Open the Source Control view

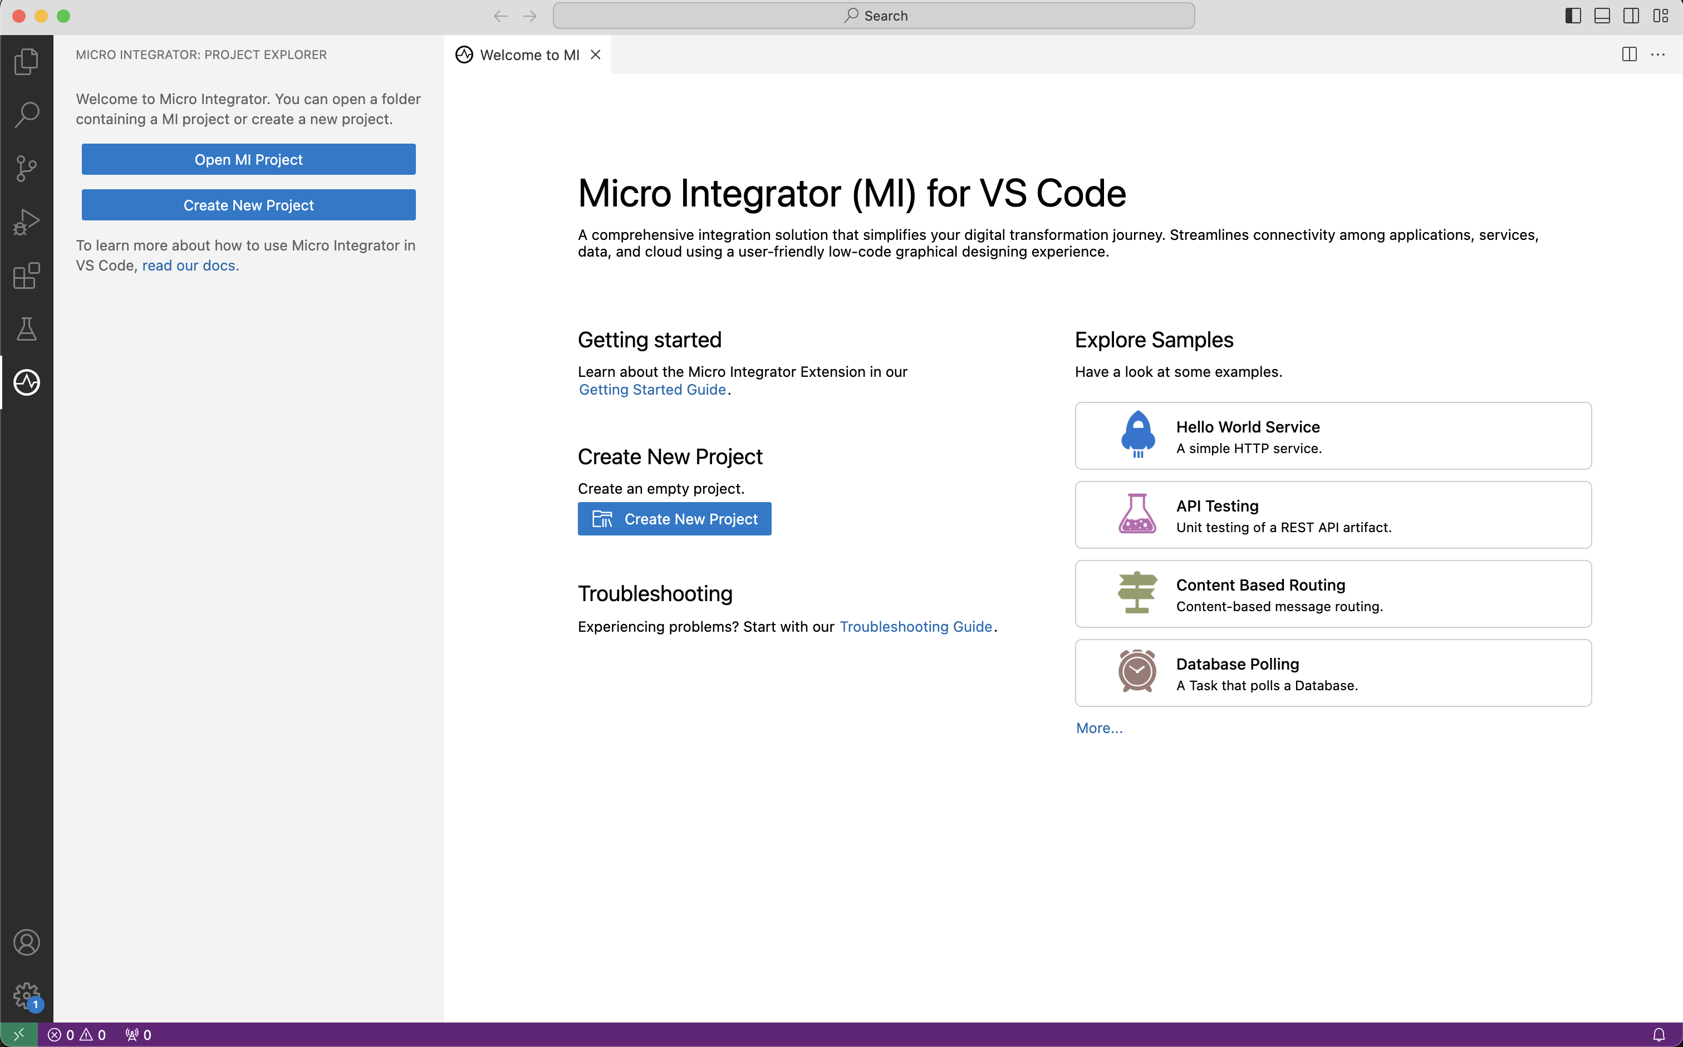click(x=26, y=168)
